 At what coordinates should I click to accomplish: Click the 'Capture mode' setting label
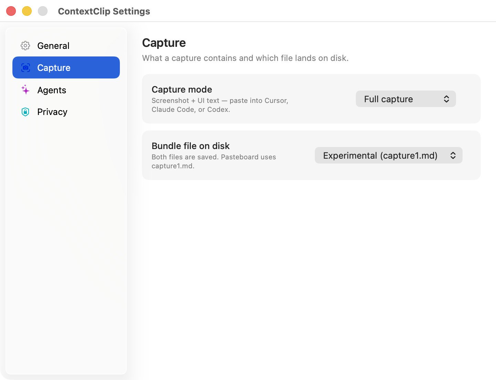[x=182, y=89]
